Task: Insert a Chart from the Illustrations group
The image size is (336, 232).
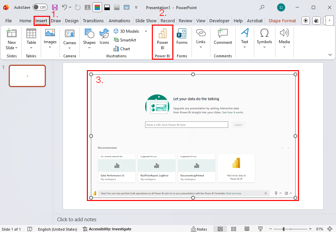Action: [x=122, y=49]
